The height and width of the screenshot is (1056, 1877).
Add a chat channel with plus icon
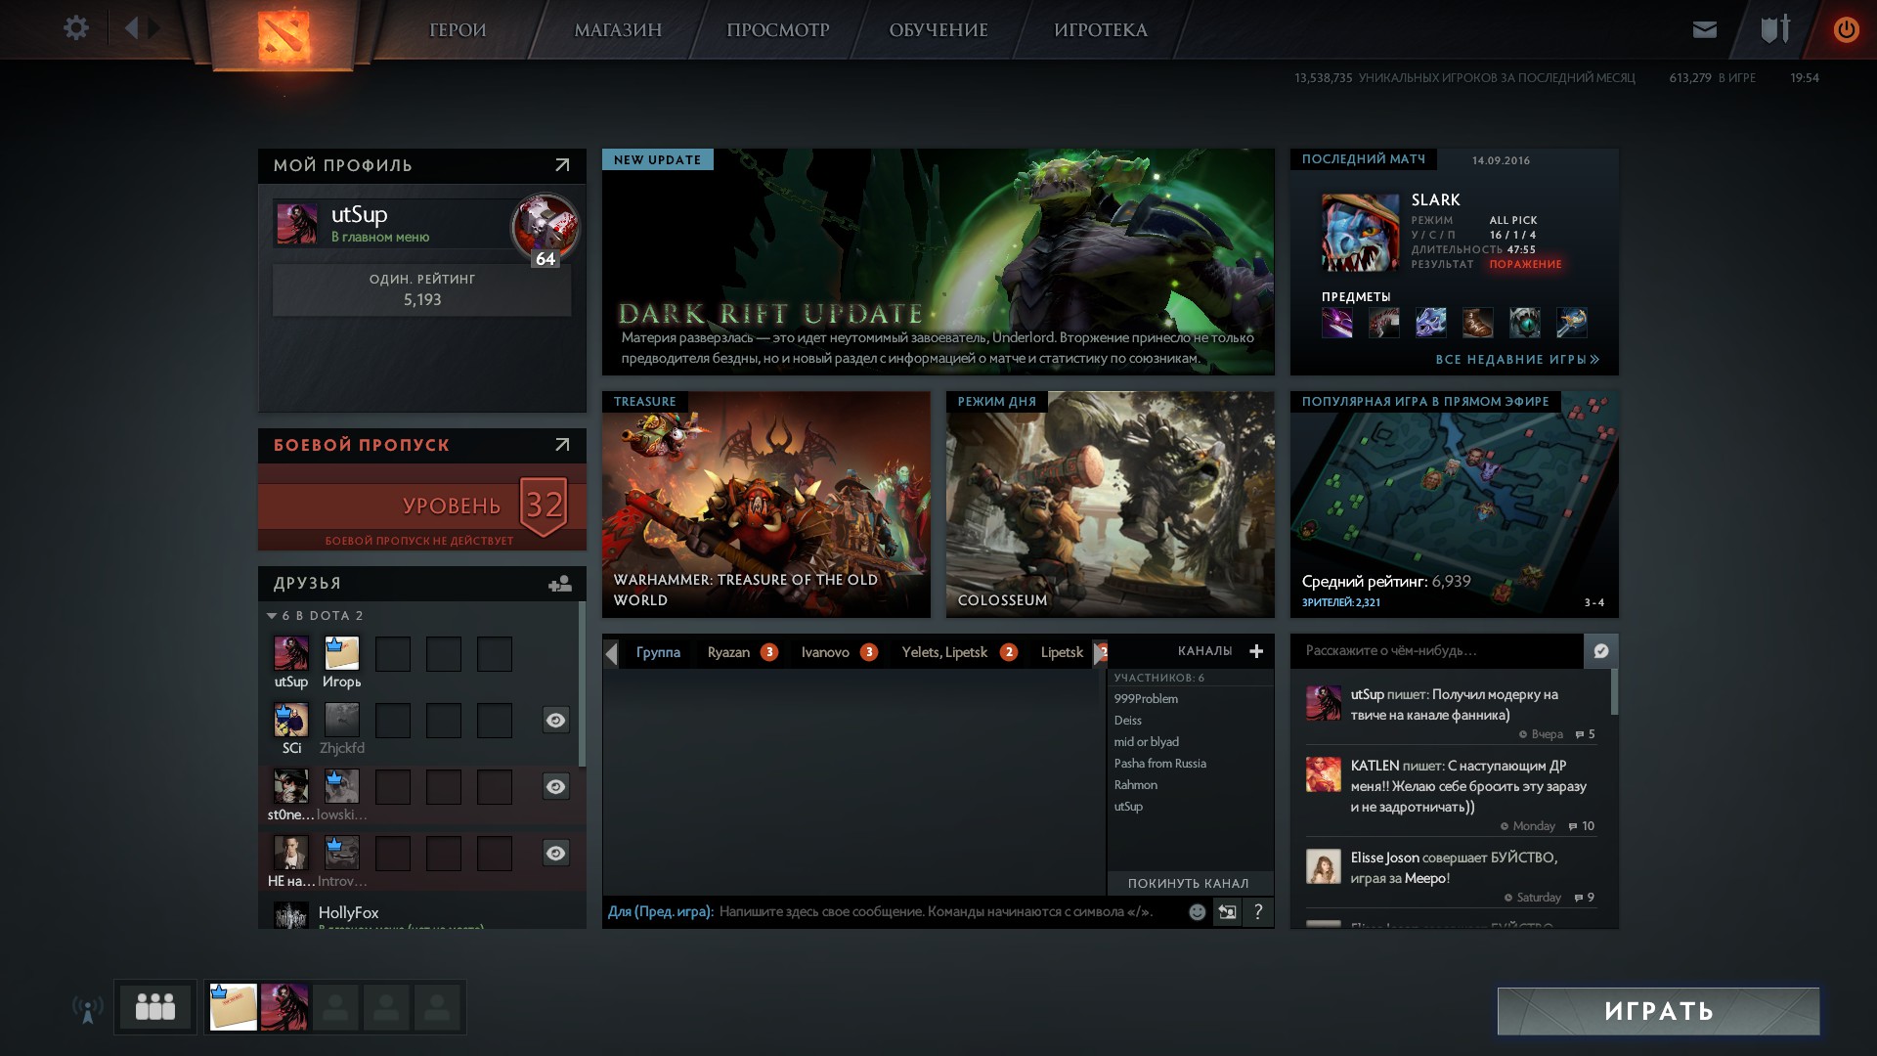pos(1256,651)
